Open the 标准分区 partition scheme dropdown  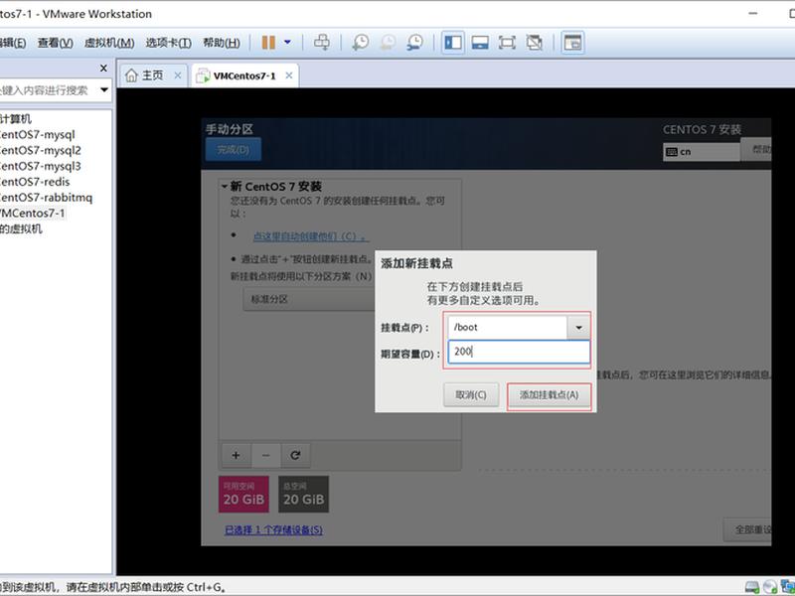click(309, 299)
